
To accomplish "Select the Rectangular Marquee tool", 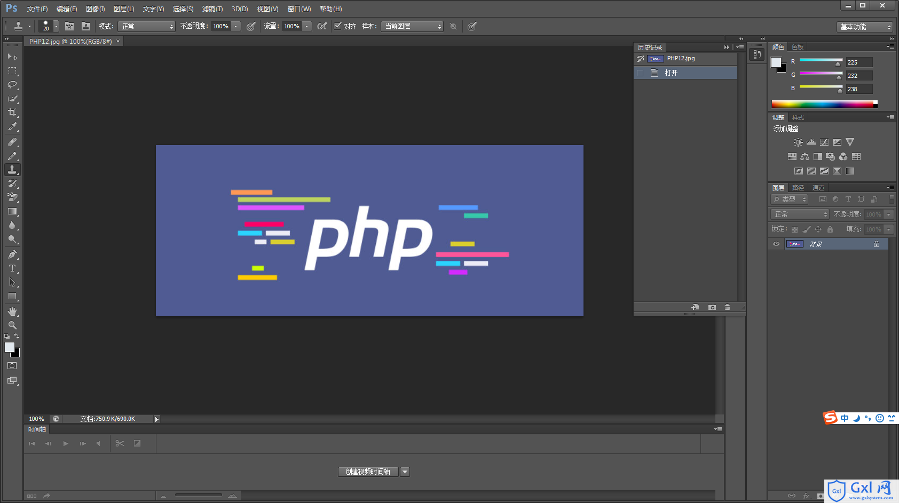I will [x=12, y=70].
